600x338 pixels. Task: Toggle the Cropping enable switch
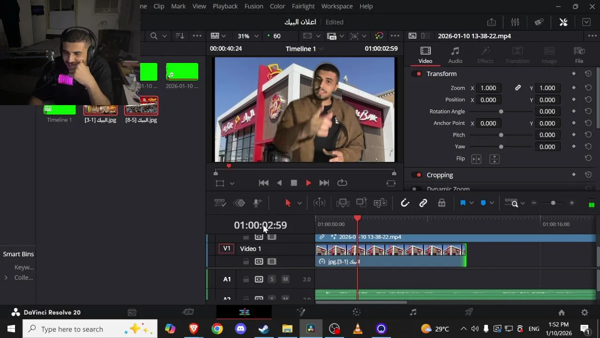click(417, 175)
